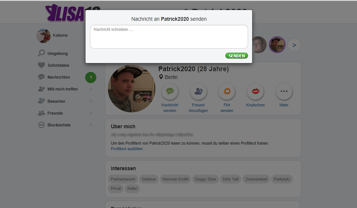Click the Profiltext ausfüllen link

click(126, 149)
